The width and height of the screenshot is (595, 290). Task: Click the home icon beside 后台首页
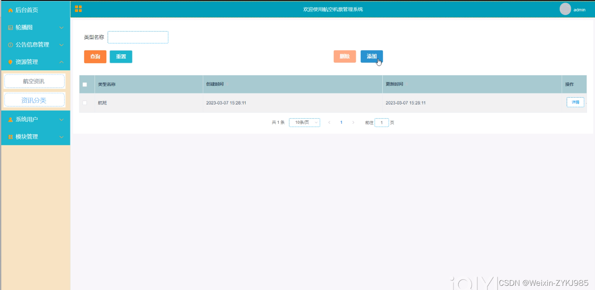(11, 10)
